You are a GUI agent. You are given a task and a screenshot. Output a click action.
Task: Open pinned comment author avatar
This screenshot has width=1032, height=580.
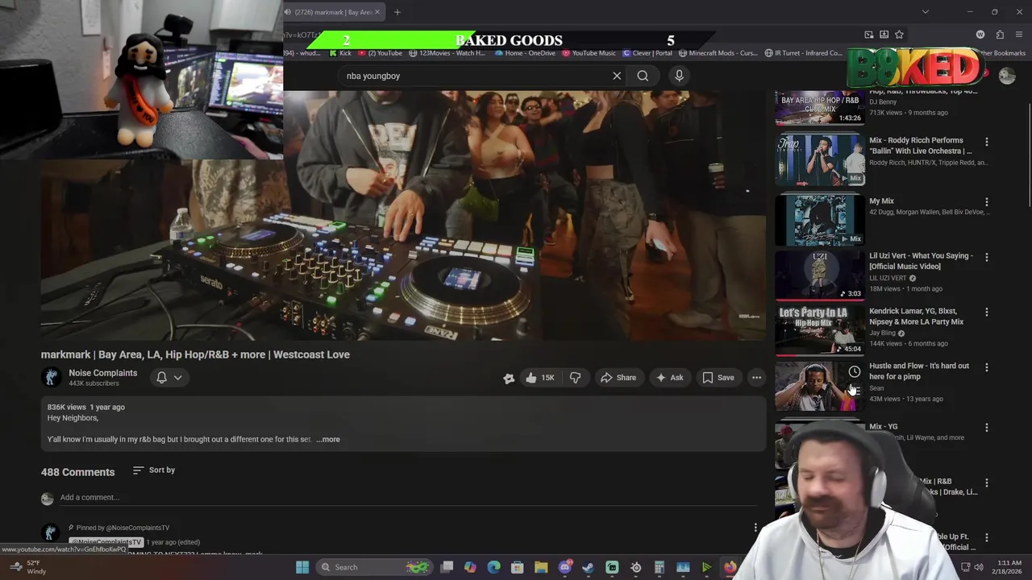click(x=51, y=532)
